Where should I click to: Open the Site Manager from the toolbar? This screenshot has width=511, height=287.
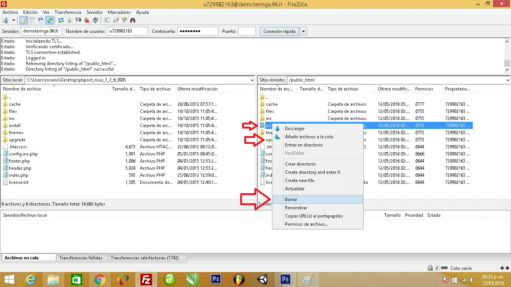tap(5, 20)
